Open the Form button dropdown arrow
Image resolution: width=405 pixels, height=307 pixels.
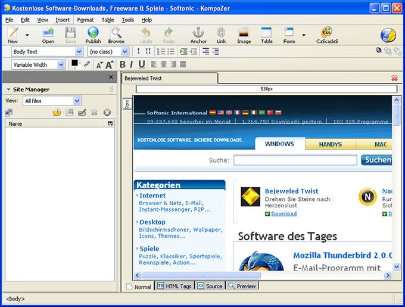[x=304, y=35]
